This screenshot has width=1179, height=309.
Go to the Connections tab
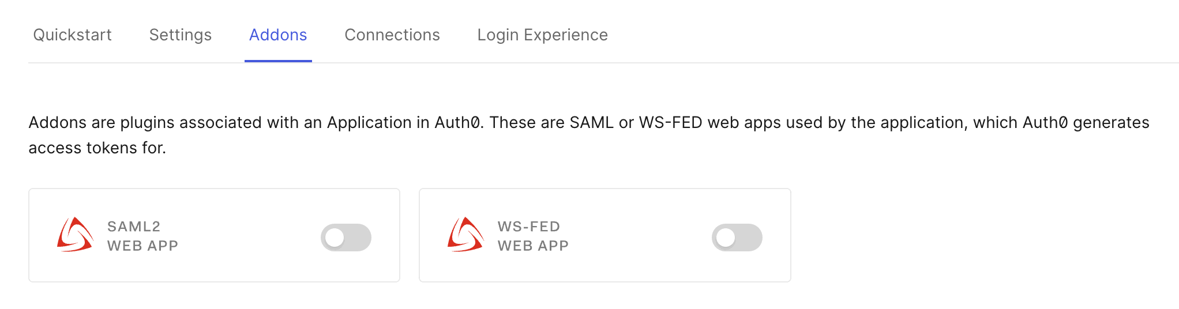tap(392, 35)
